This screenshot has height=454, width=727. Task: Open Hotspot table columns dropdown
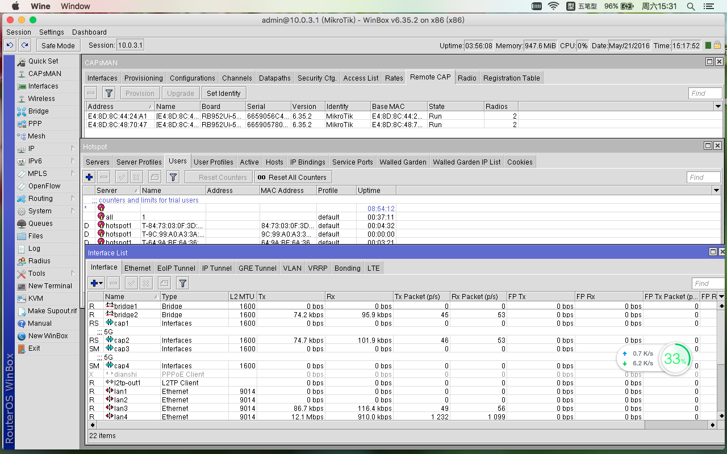coord(716,190)
